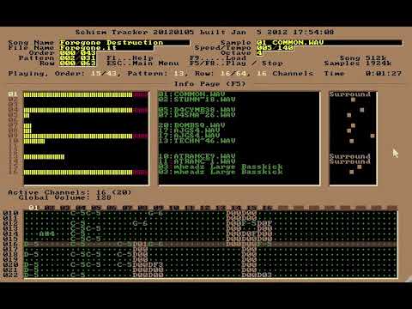Click the pan marker on STUNN~18.WAV row
412x309 pixels.
click(353, 100)
